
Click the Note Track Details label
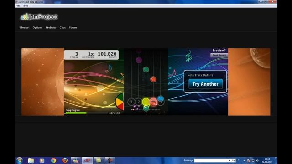point(200,75)
